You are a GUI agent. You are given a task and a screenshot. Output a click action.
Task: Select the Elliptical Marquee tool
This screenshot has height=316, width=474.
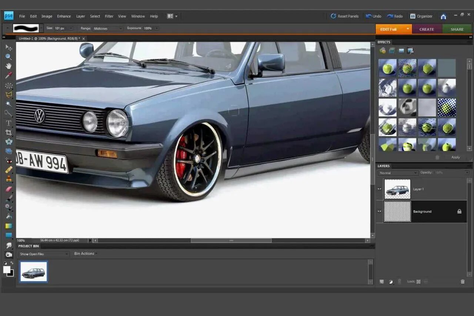pos(9,86)
